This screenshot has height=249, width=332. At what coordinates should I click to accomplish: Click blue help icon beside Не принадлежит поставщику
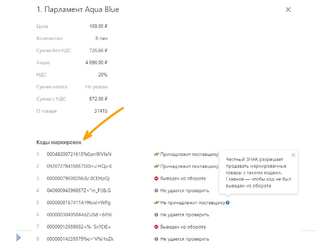point(228,203)
